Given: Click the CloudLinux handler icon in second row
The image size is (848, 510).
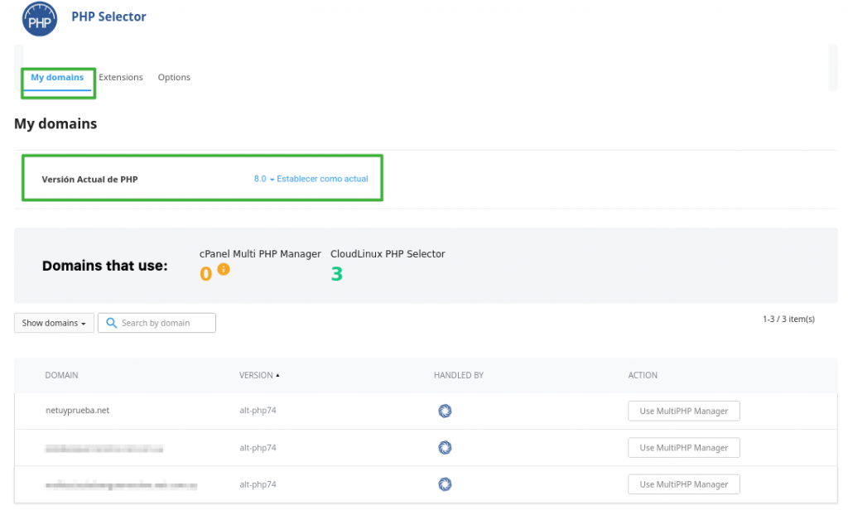Looking at the screenshot, I should (445, 448).
